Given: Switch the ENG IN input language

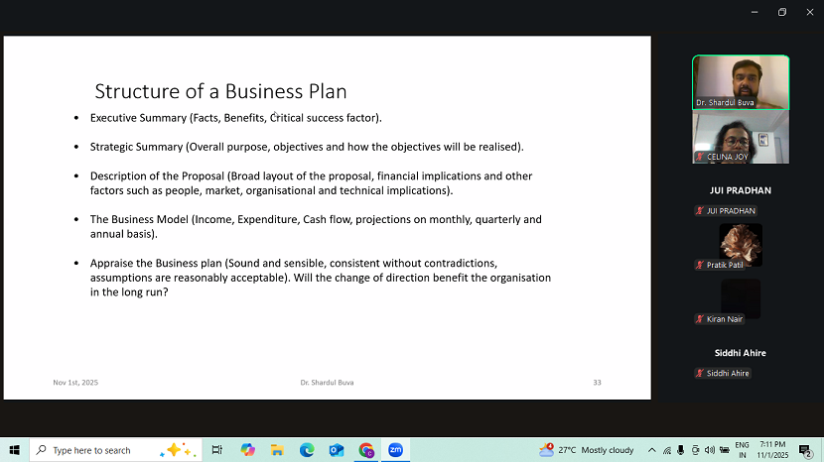Looking at the screenshot, I should coord(742,450).
